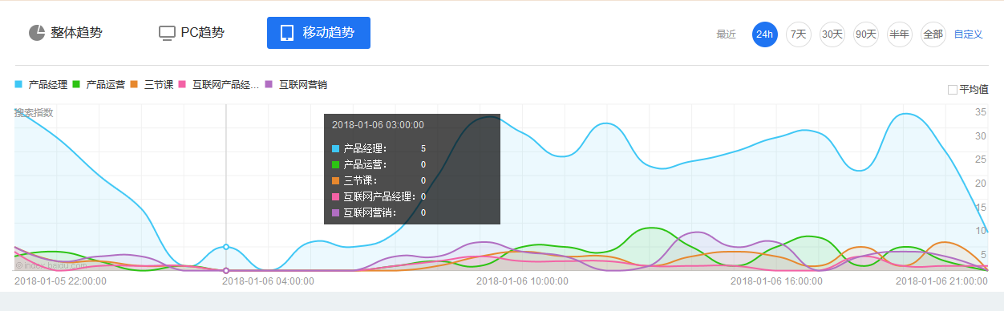The height and width of the screenshot is (311, 1004).
Task: Click the pie chart icon for 整体趋势
Action: 37,32
